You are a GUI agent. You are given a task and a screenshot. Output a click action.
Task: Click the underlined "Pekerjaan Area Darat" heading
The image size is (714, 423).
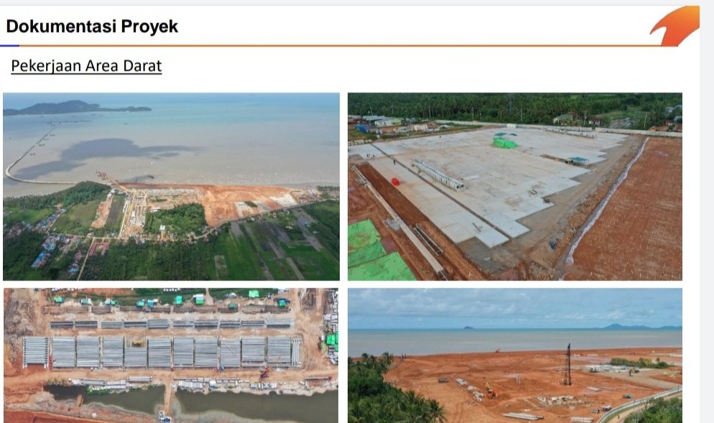[x=86, y=66]
